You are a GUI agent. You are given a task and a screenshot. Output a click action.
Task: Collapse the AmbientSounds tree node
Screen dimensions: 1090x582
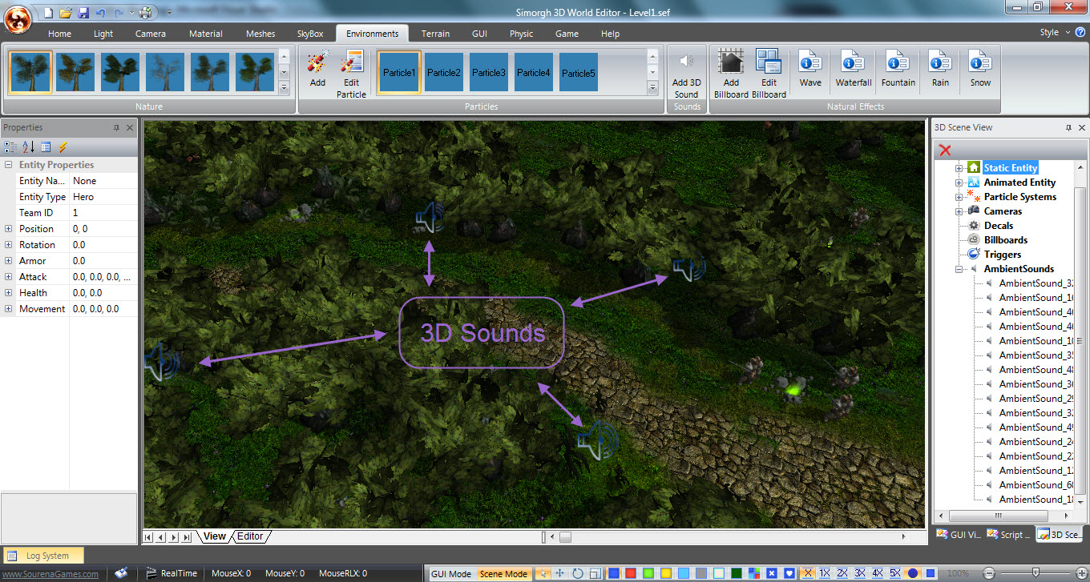[x=959, y=269]
